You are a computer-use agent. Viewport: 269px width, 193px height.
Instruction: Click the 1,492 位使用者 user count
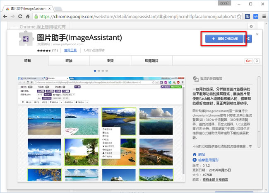[x=94, y=50]
